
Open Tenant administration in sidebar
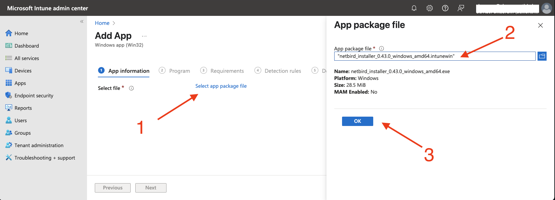point(39,145)
